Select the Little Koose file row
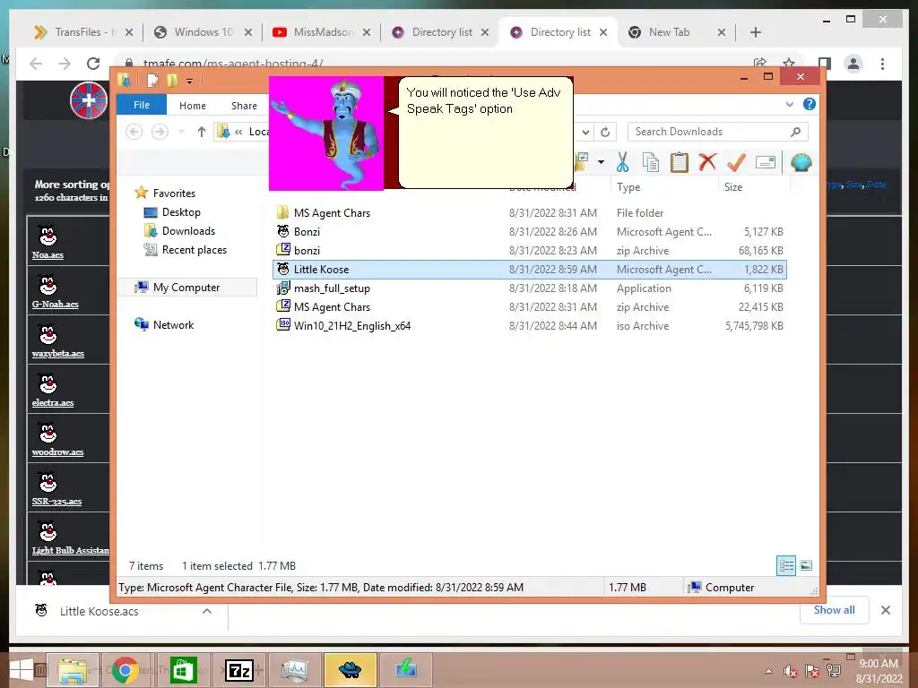918x688 pixels. pyautogui.click(x=529, y=269)
